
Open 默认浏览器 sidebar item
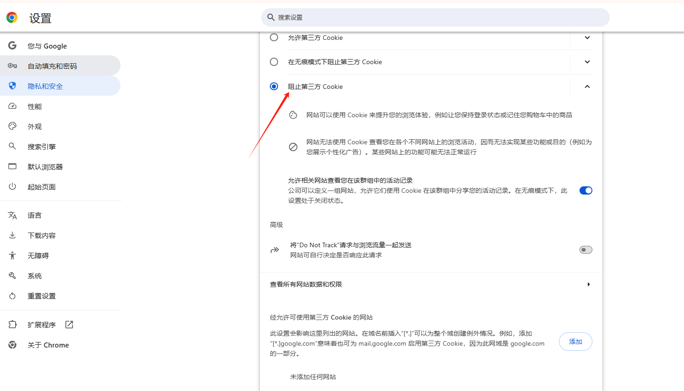60,167
